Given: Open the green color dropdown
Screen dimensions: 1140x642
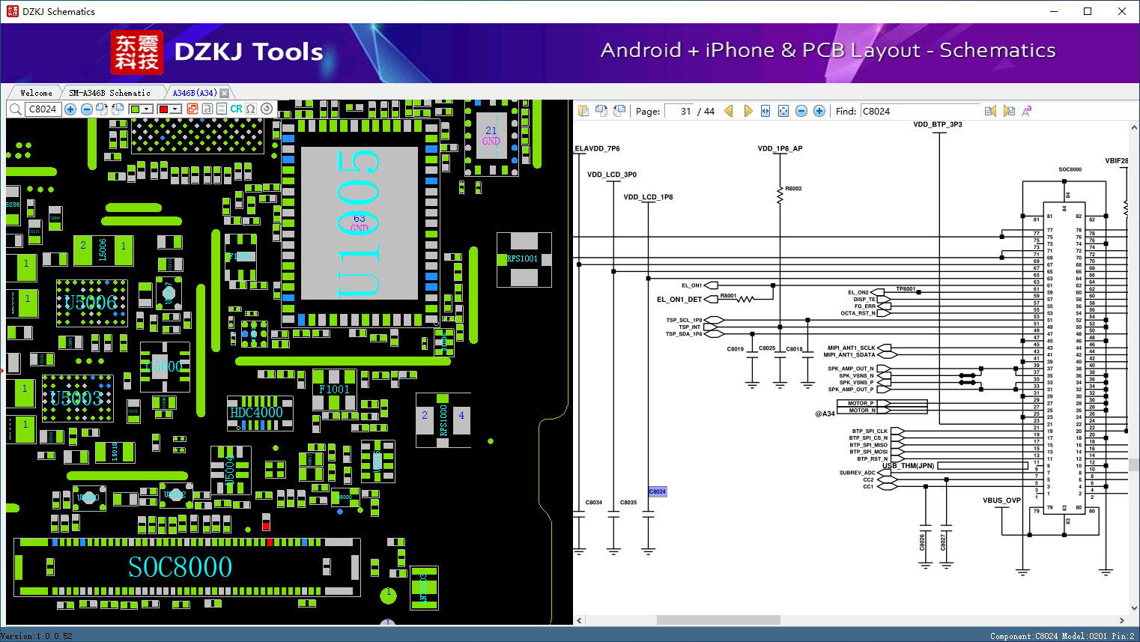Looking at the screenshot, I should click(x=147, y=109).
